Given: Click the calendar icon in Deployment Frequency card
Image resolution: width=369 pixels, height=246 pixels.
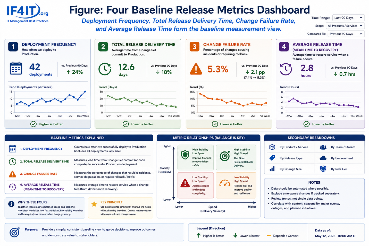Looking at the screenshot, I should [16, 68].
